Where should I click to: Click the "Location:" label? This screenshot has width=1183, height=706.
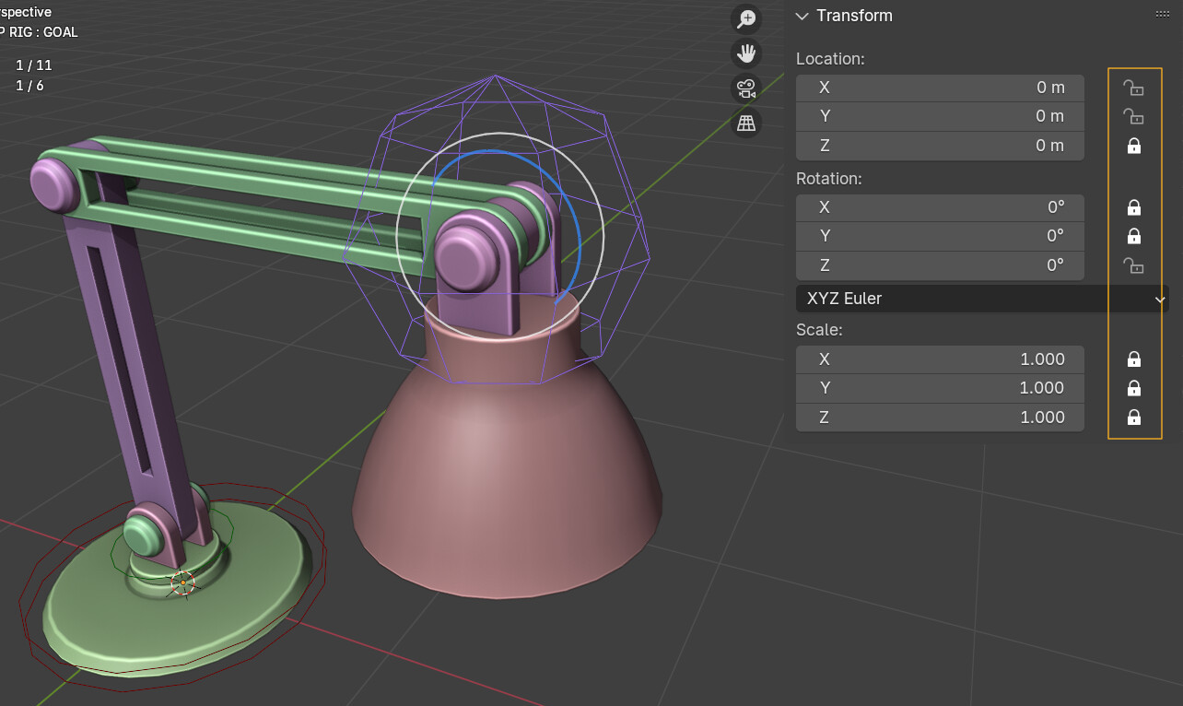(831, 59)
